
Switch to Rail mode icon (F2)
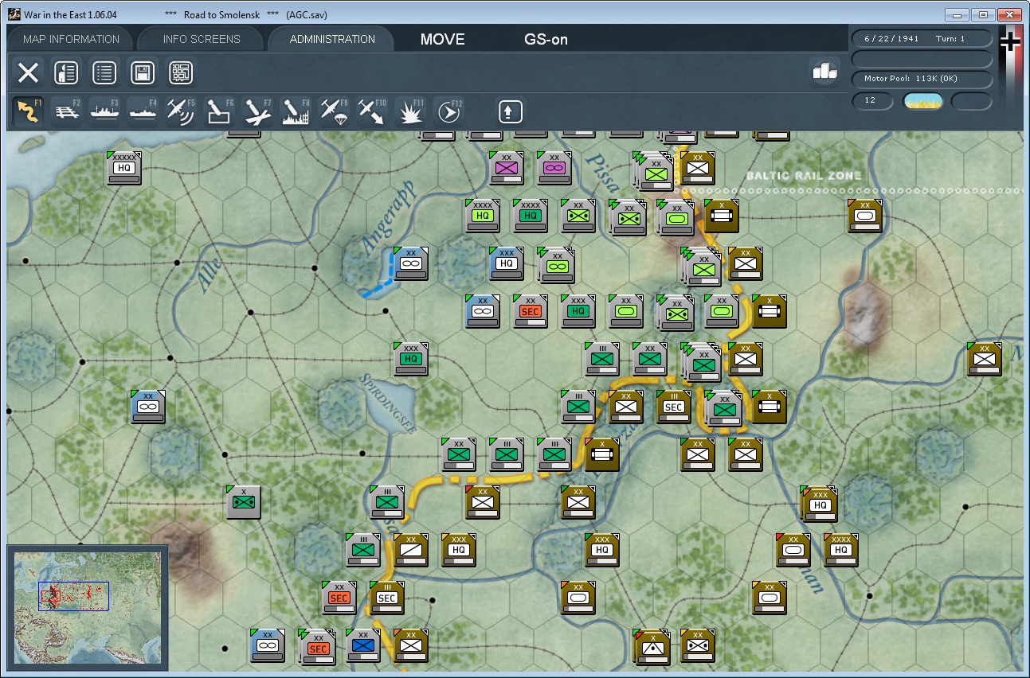coord(67,111)
